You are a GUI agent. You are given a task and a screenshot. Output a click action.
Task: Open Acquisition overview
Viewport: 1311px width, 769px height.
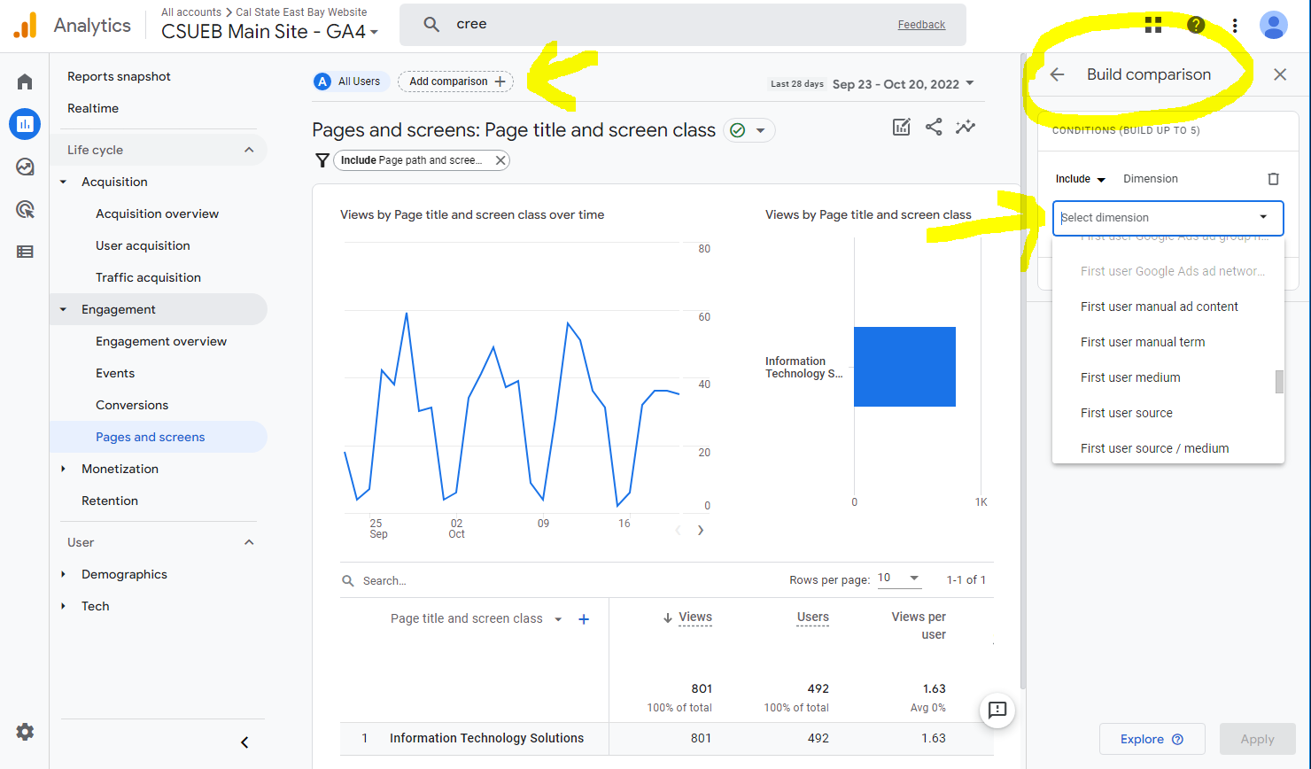click(x=157, y=214)
